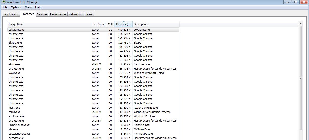Select the LoLLauncher.exe process

[93, 134]
